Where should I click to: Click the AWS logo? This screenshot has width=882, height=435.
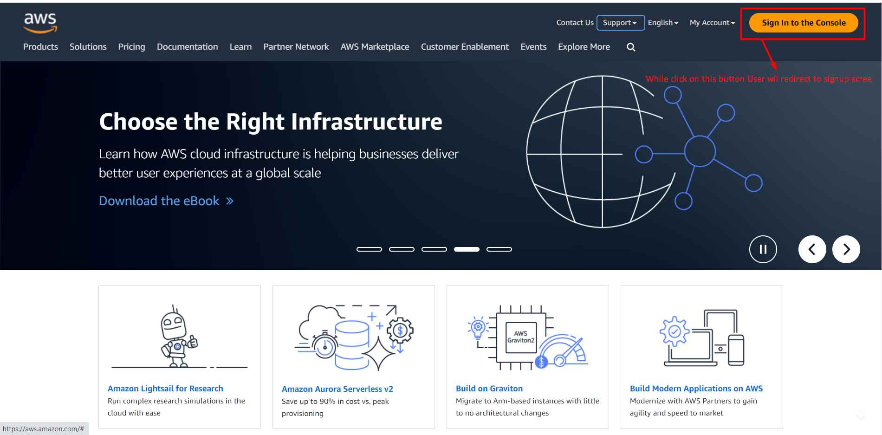pyautogui.click(x=40, y=23)
